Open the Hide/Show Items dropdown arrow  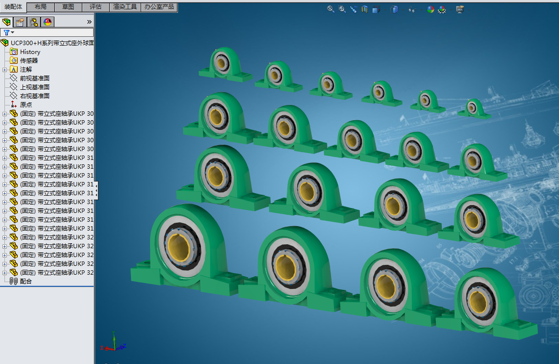tap(421, 10)
